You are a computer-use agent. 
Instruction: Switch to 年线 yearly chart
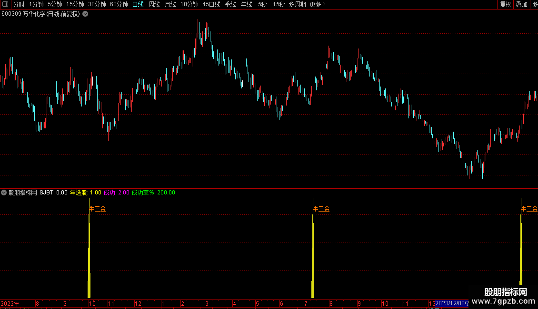246,4
